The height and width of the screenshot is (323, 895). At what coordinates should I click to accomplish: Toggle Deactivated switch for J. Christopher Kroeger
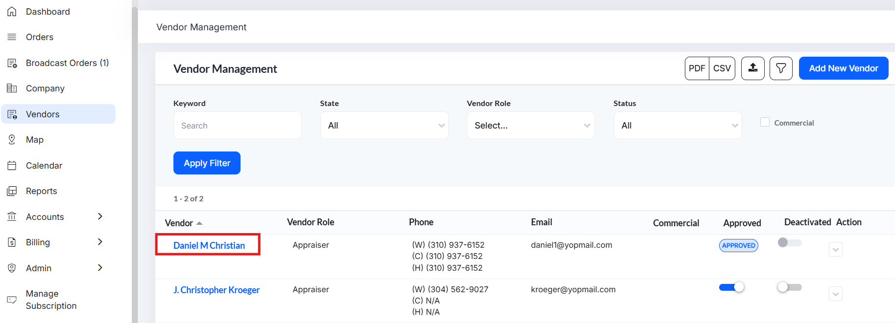(790, 287)
